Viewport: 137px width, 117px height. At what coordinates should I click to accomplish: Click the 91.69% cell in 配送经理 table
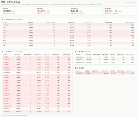[x=113, y=57]
